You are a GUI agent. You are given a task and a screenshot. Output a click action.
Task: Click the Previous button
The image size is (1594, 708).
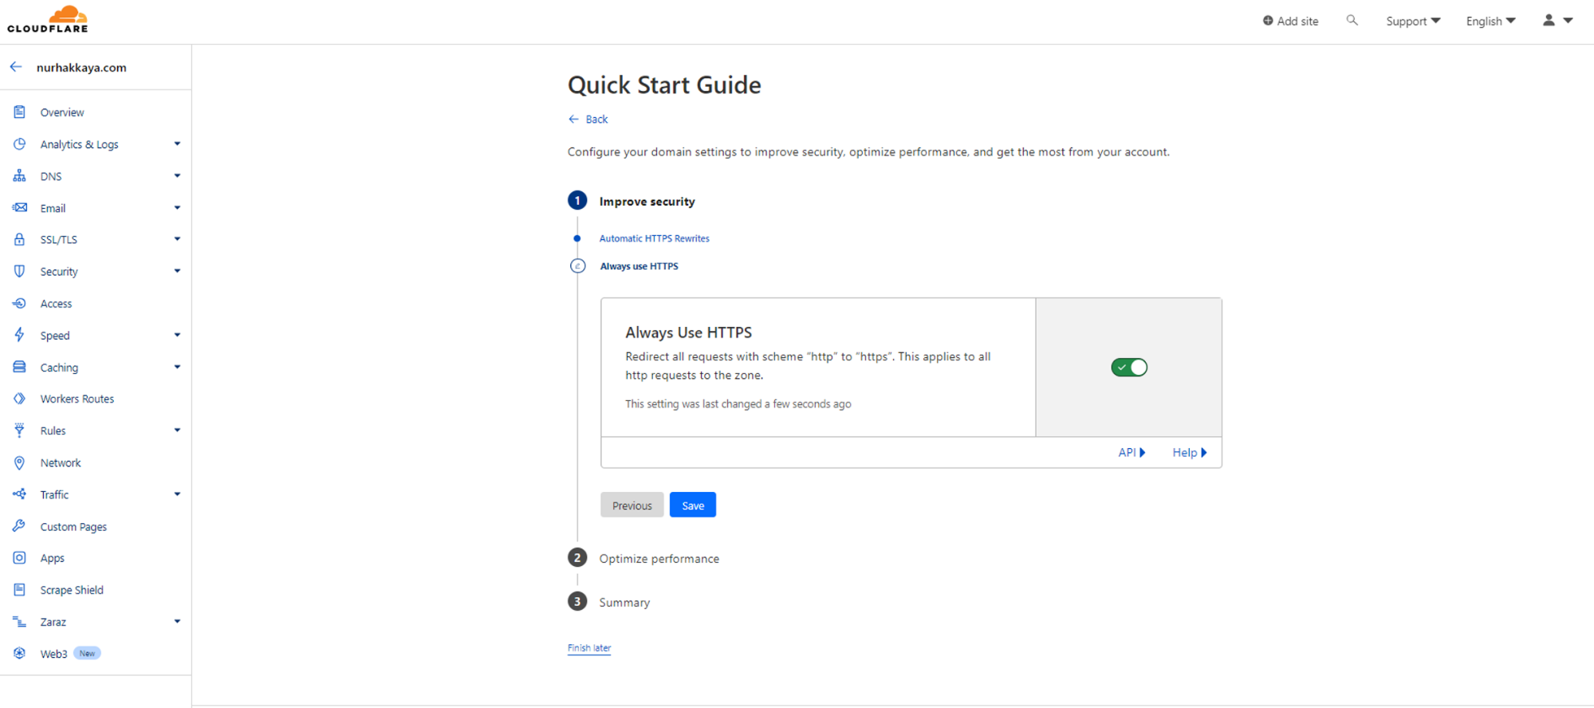(x=632, y=505)
